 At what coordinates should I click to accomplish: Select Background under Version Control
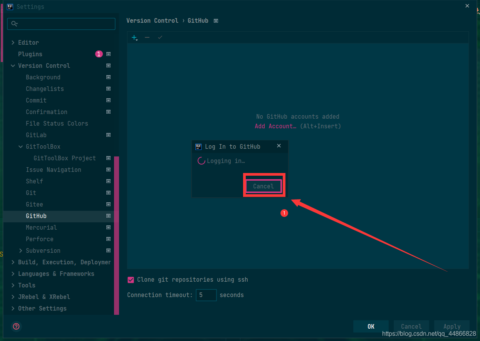pos(43,77)
